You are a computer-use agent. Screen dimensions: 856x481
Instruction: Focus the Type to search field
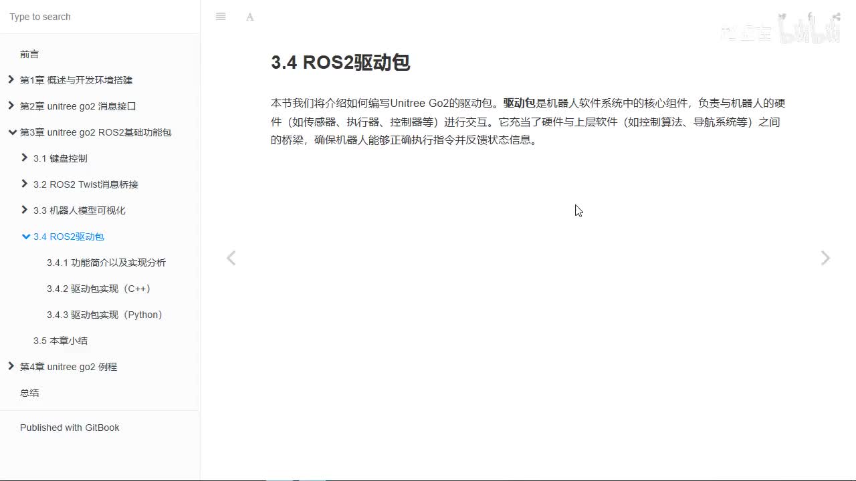coord(100,17)
